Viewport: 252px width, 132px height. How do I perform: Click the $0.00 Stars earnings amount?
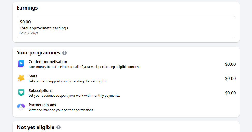pos(230,78)
